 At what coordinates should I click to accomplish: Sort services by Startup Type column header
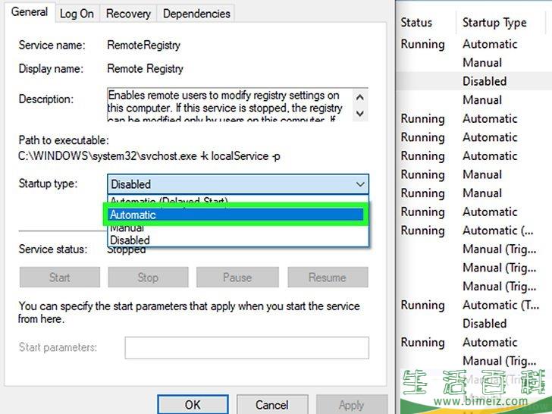coord(494,23)
